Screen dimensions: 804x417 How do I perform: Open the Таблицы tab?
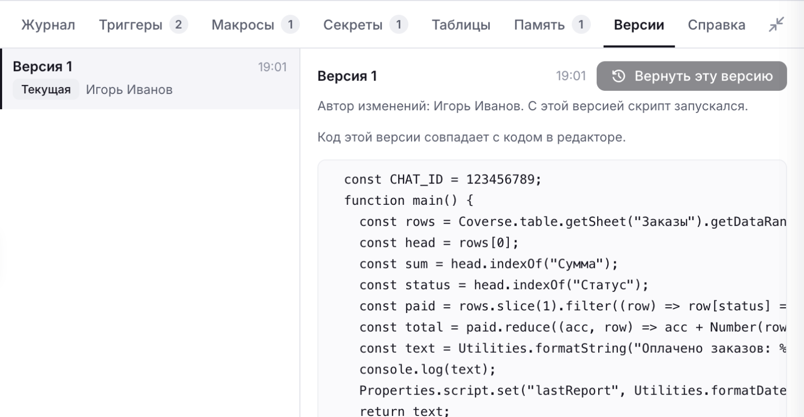pyautogui.click(x=461, y=25)
